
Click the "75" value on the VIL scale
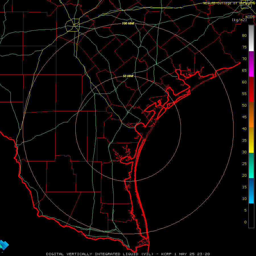(x=244, y=47)
